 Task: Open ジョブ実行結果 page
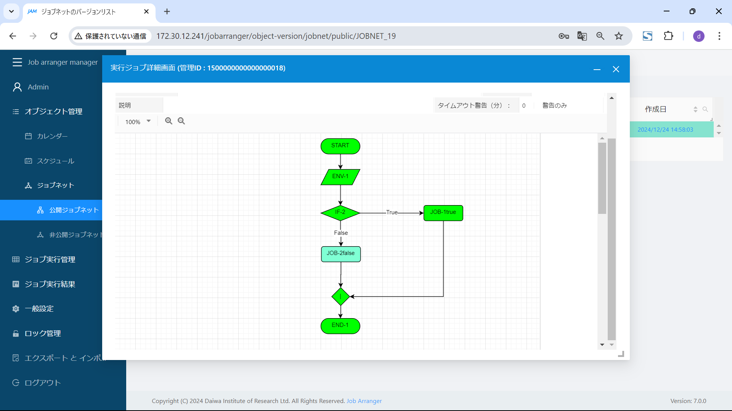point(50,284)
